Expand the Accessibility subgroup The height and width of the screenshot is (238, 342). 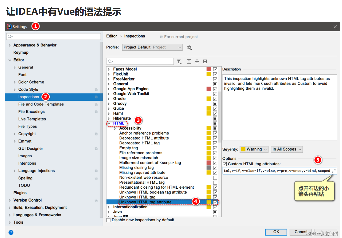tap(115, 128)
